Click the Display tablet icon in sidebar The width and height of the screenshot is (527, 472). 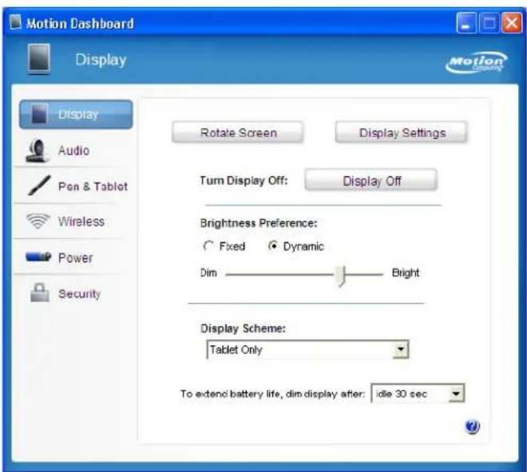click(x=39, y=114)
